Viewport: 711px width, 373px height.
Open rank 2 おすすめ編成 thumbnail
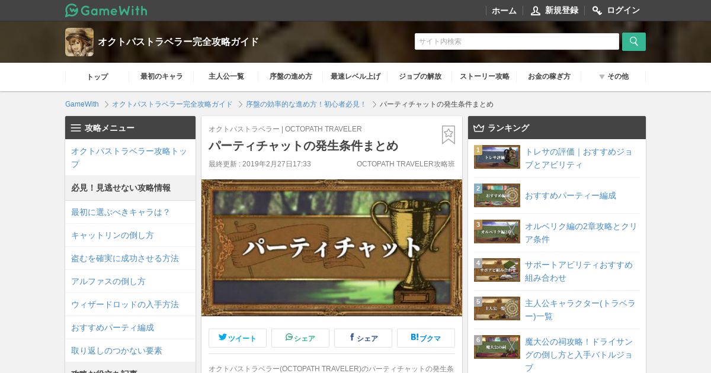tap(497, 195)
